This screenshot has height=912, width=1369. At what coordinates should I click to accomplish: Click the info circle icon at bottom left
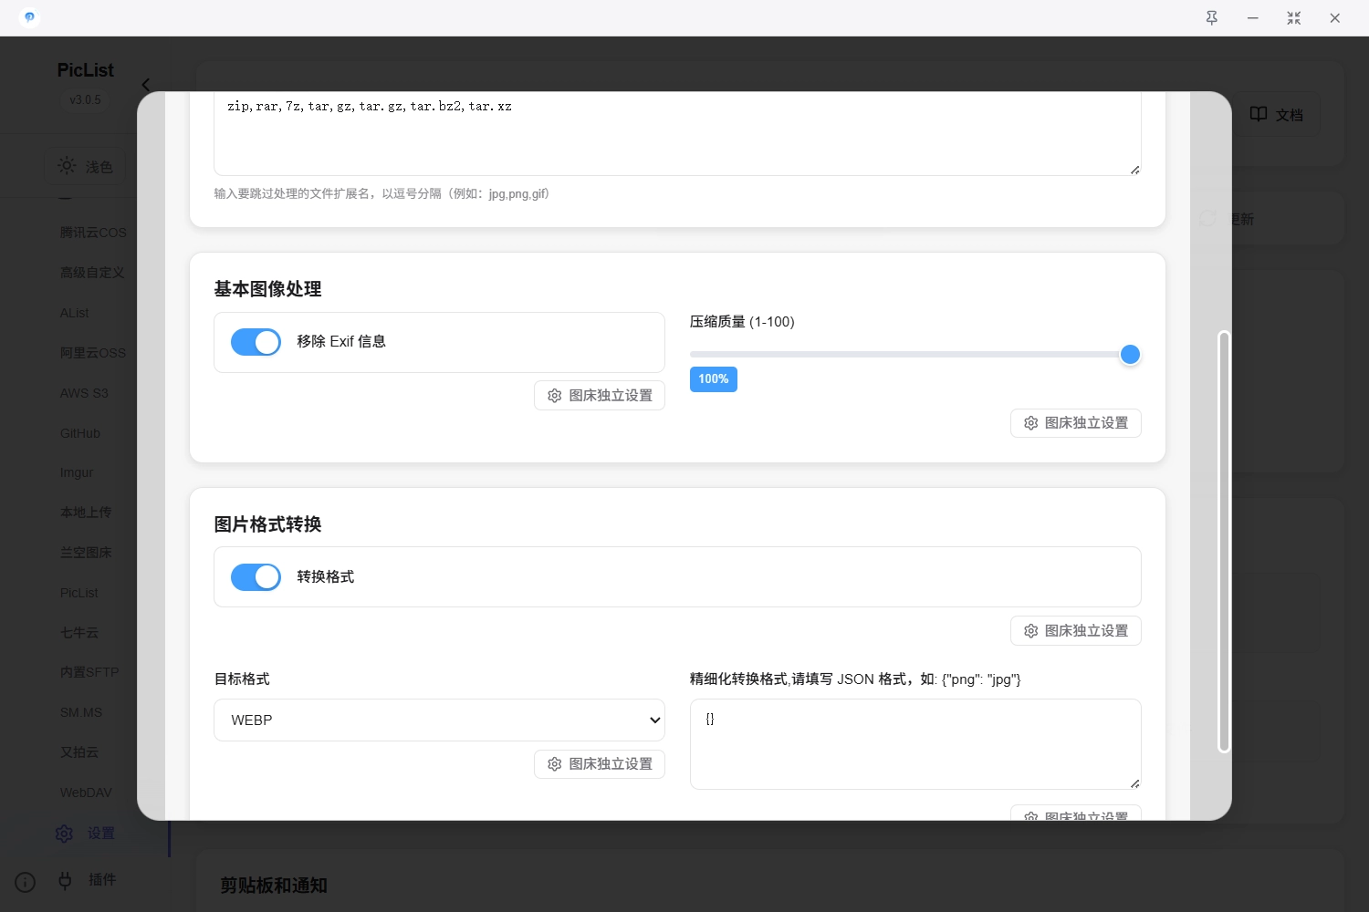click(x=26, y=882)
